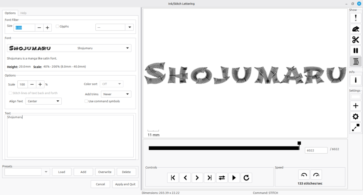Viewport: 363px width, 195px height.
Task: Check Use command symbols option
Action: (86, 101)
